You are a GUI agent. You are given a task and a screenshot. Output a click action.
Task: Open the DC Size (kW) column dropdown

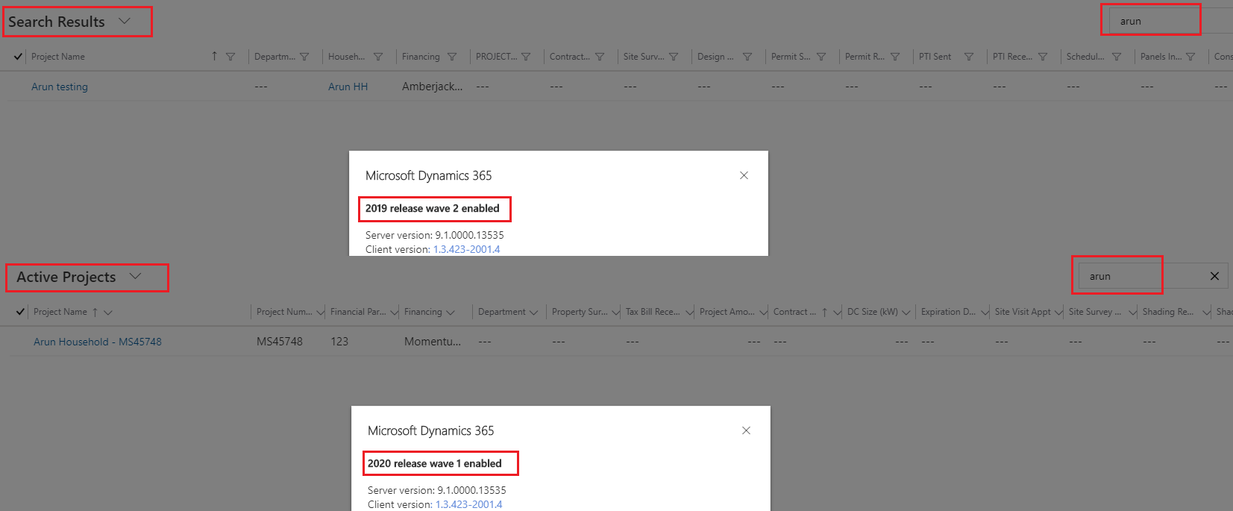click(906, 313)
